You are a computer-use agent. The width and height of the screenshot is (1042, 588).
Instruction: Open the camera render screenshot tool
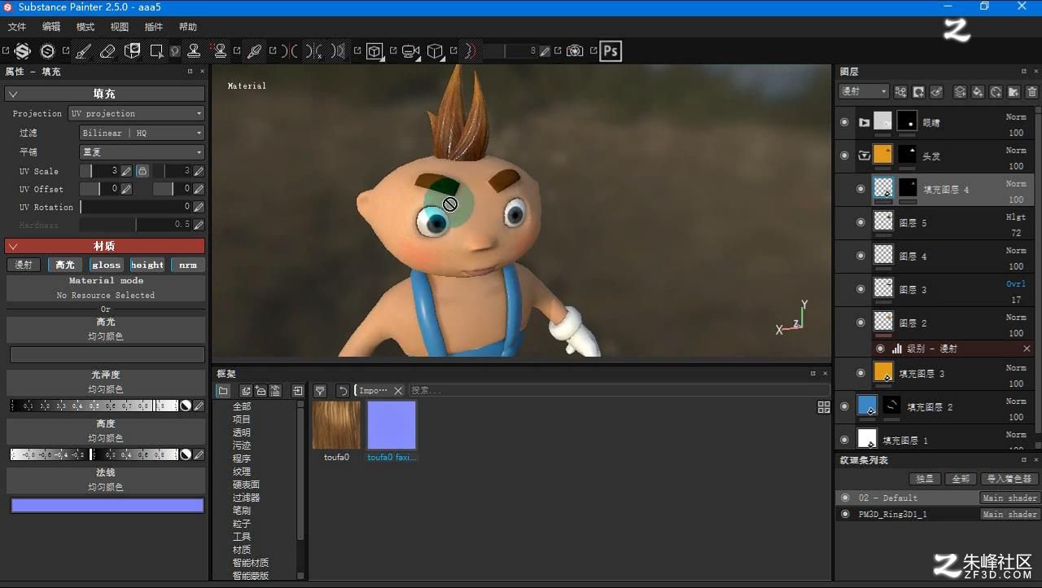point(575,51)
